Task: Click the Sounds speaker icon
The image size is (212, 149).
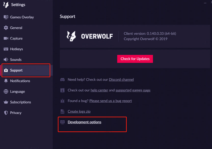Action: click(x=6, y=60)
